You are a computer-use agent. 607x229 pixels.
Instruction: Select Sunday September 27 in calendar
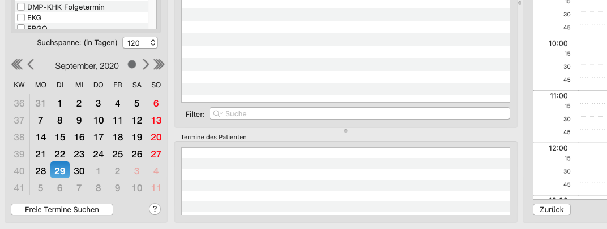[x=156, y=154]
